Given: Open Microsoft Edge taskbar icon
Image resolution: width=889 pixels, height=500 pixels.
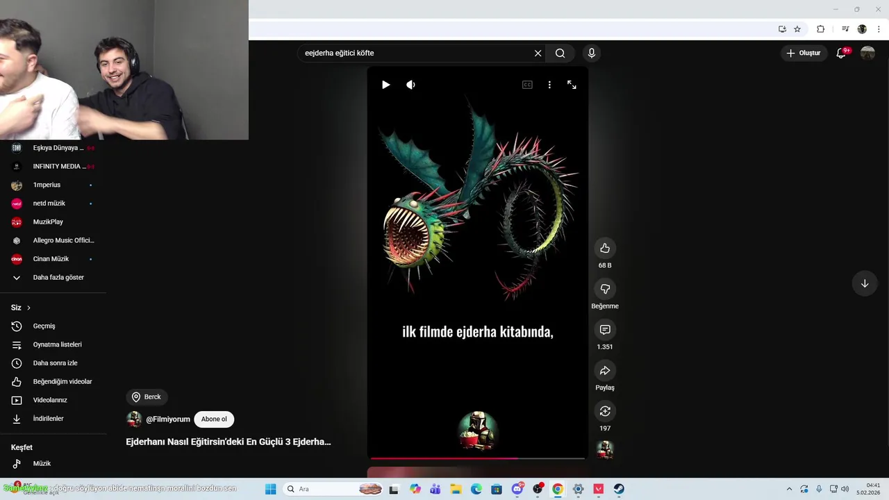Looking at the screenshot, I should coord(476,489).
